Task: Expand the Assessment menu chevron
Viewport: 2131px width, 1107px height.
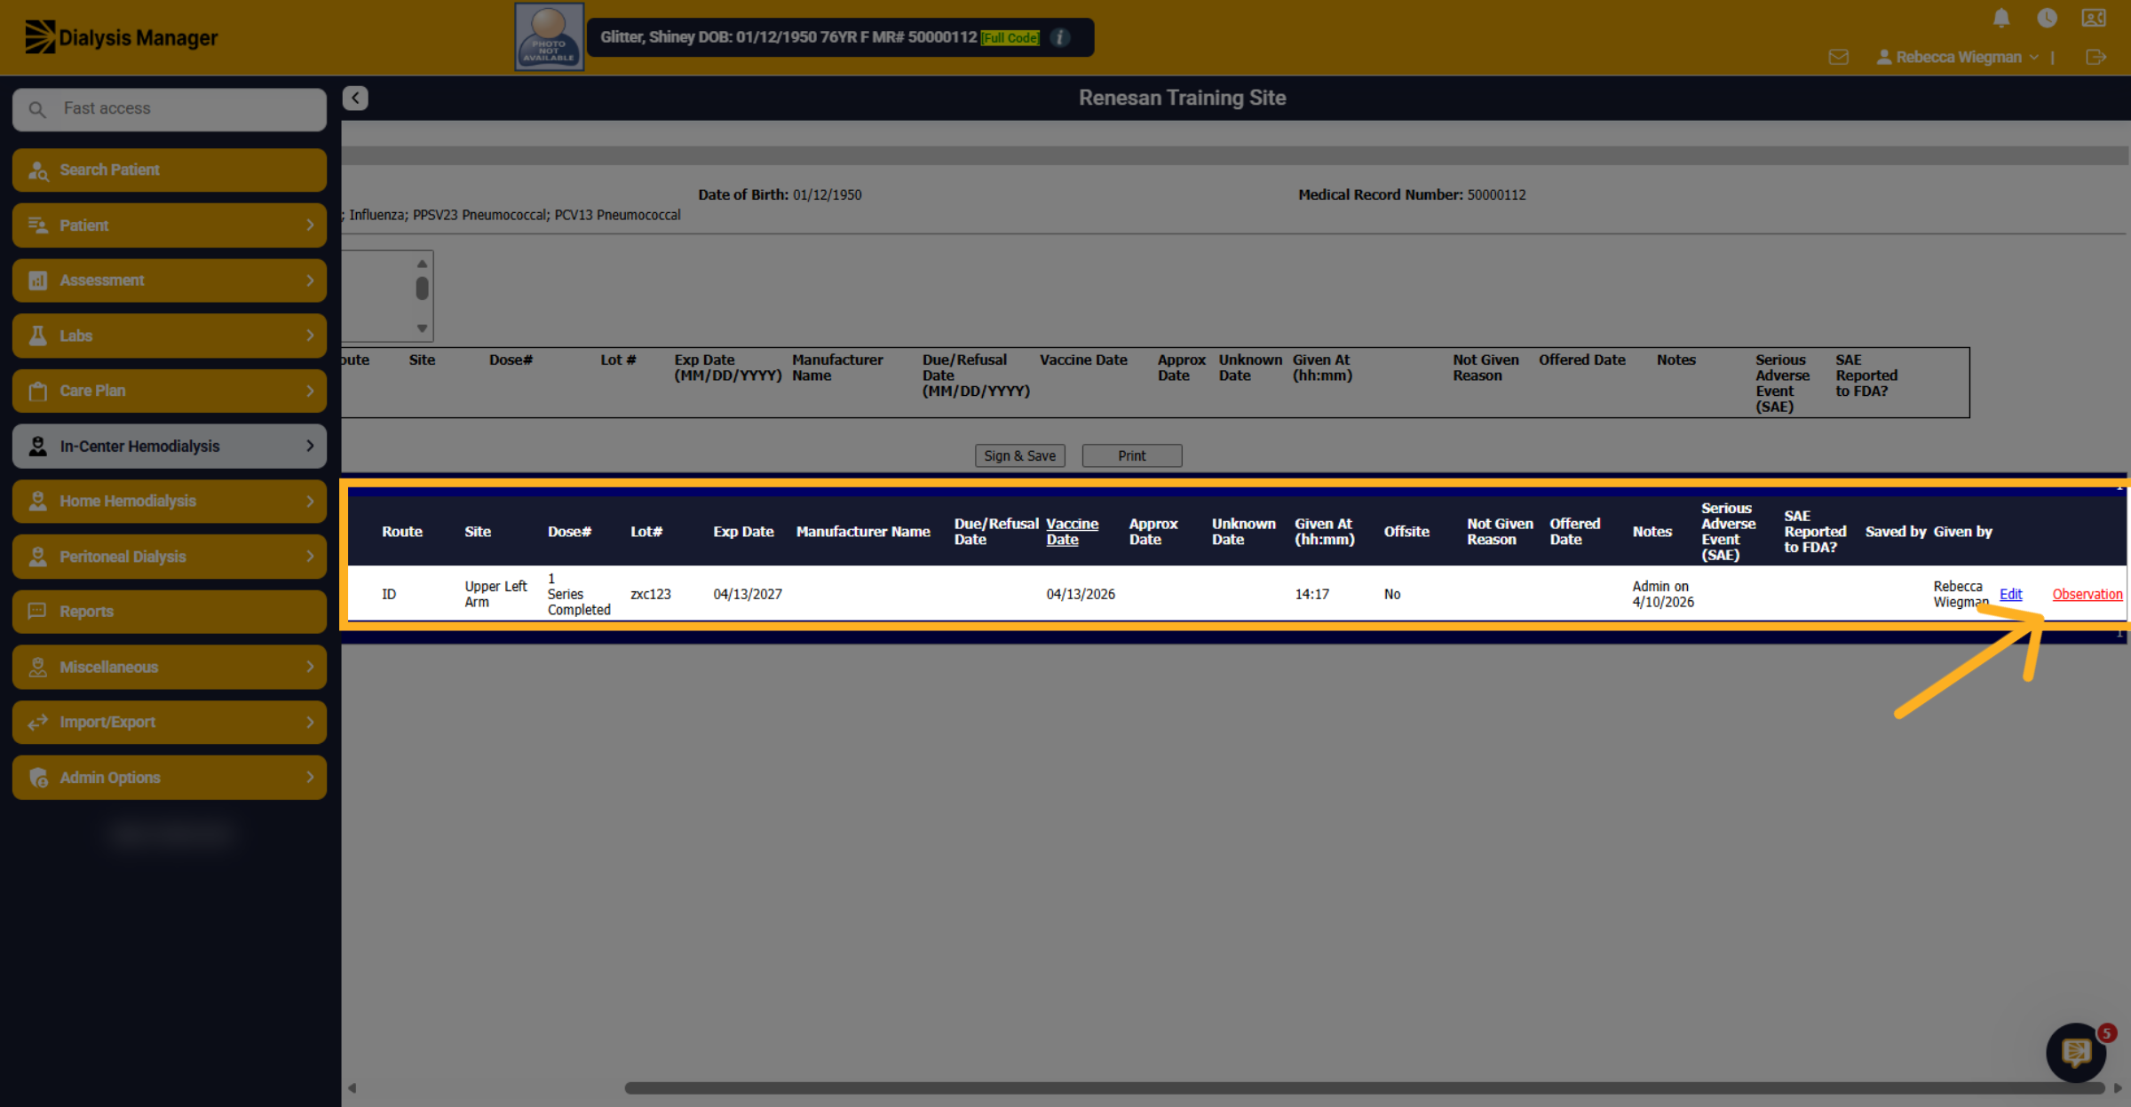Action: 310,281
